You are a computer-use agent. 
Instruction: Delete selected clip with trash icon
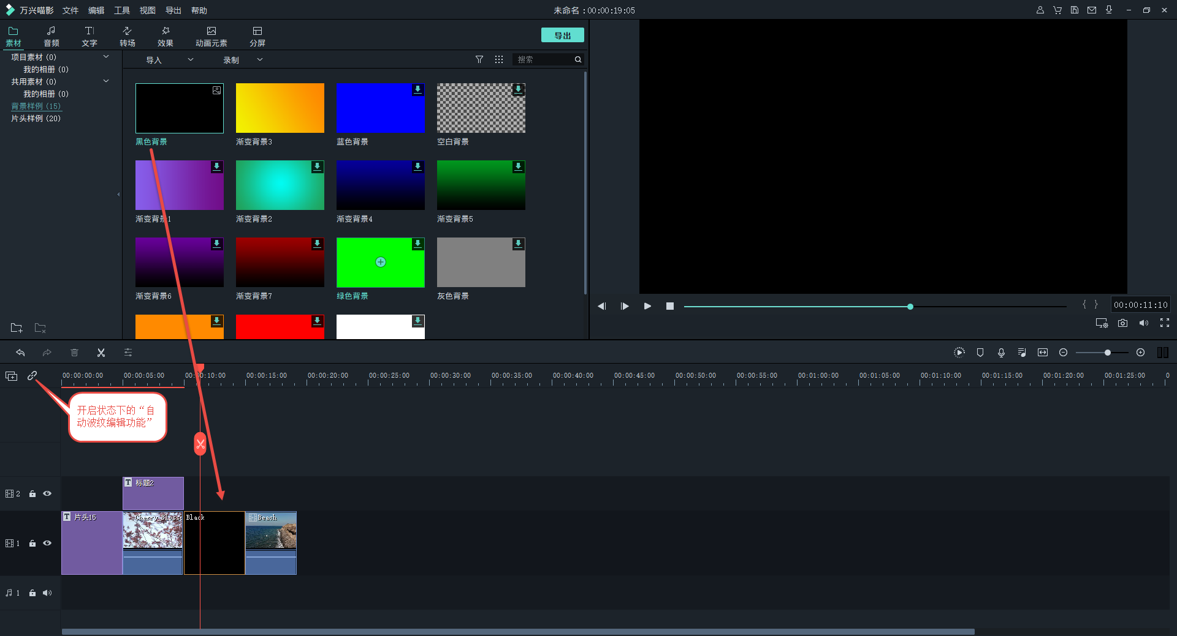click(74, 353)
